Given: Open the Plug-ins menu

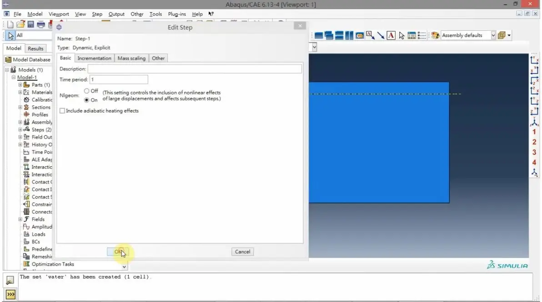Looking at the screenshot, I should click(176, 14).
